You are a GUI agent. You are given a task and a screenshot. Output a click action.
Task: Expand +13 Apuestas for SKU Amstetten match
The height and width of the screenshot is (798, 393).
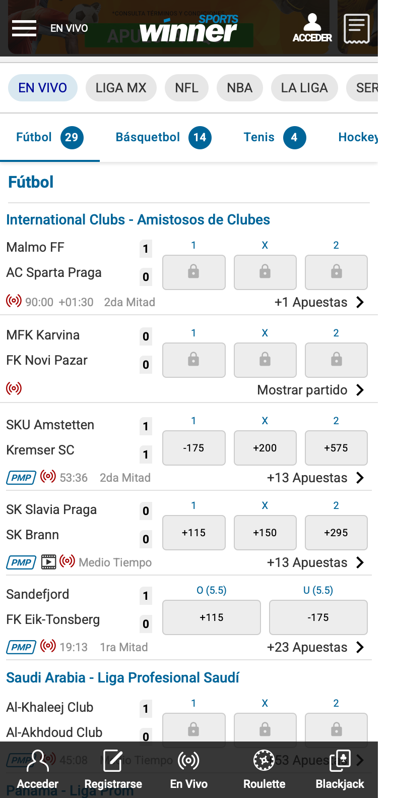tap(315, 478)
